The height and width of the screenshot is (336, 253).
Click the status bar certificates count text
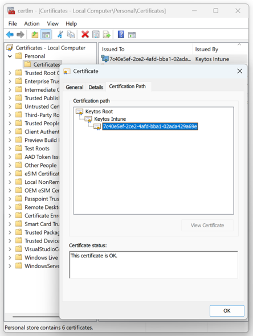[49, 327]
